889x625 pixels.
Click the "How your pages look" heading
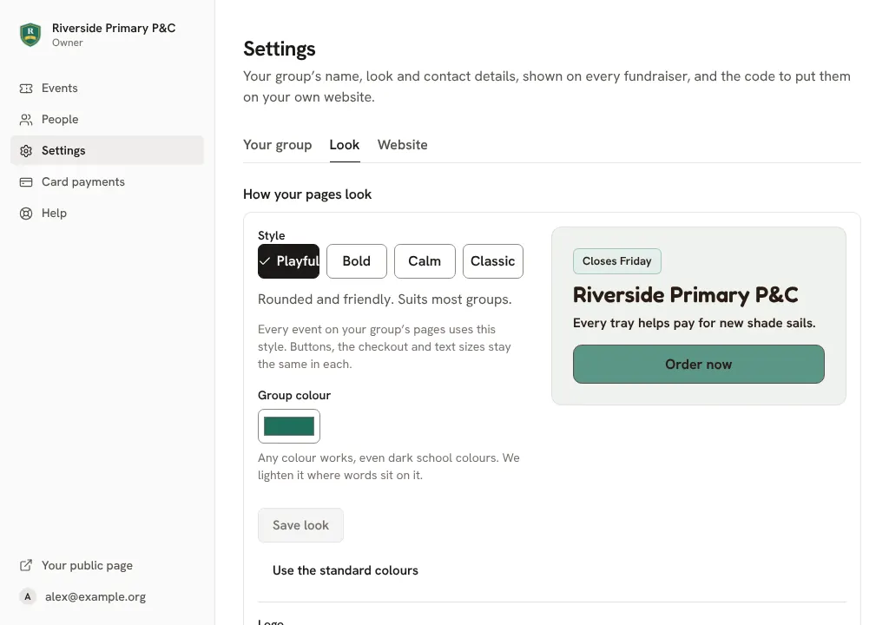click(307, 194)
